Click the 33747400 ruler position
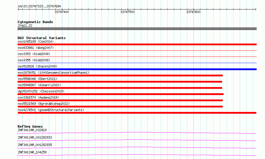The width and height of the screenshot is (265, 159). (62, 12)
